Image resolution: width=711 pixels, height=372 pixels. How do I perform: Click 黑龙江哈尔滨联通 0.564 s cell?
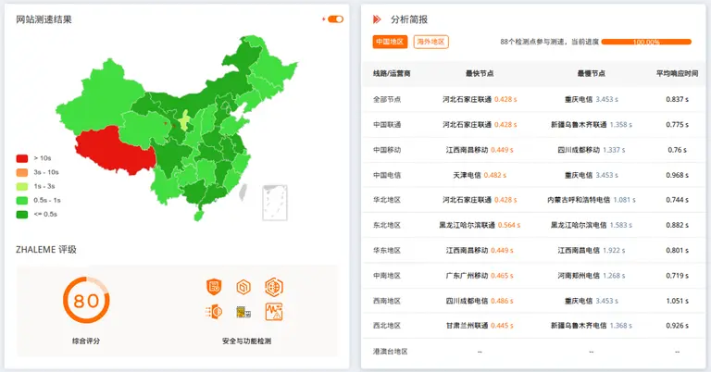pyautogui.click(x=480, y=225)
